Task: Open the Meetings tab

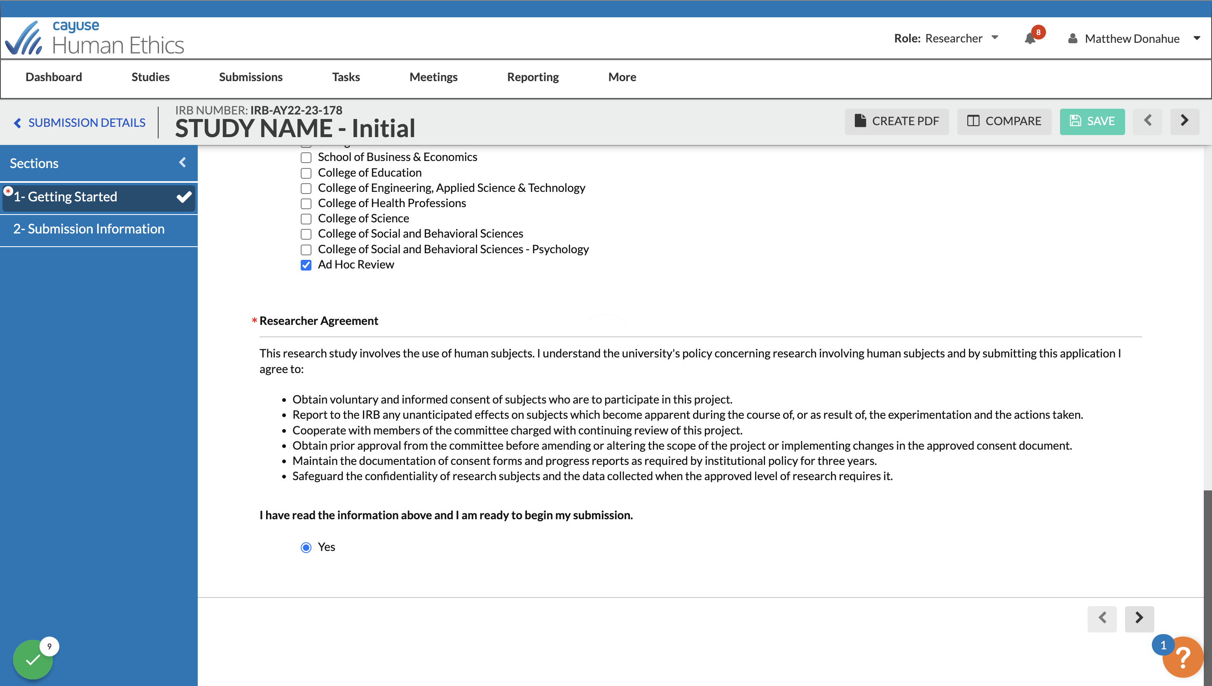Action: click(433, 77)
